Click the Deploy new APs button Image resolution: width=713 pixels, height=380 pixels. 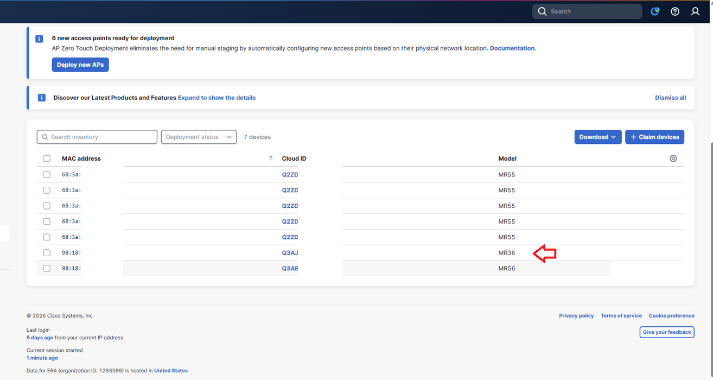click(80, 65)
